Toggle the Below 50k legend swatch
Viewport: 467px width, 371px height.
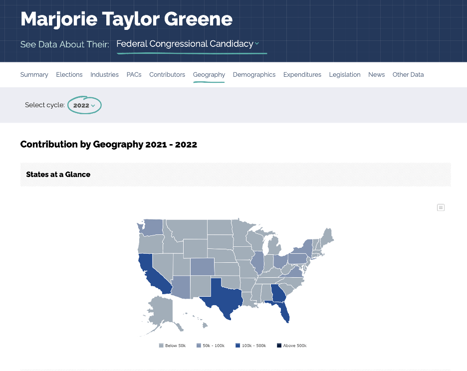(162, 346)
